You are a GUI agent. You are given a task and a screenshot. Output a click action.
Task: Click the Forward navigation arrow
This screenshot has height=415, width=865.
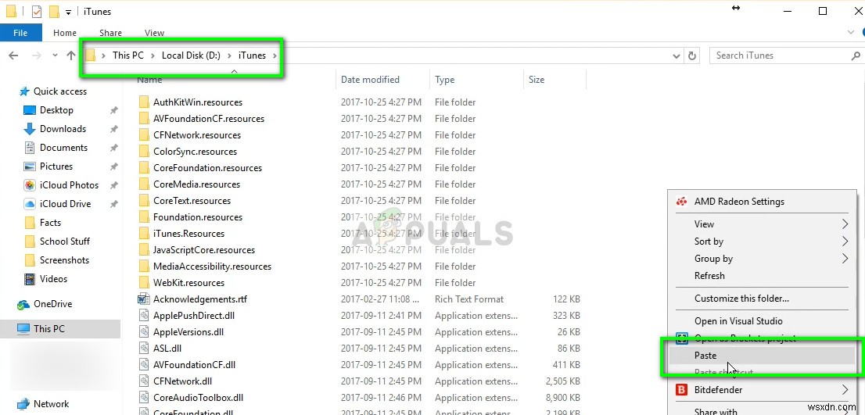click(36, 55)
